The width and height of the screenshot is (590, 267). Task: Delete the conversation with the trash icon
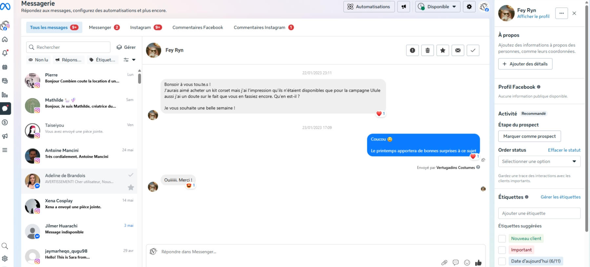[x=427, y=50]
